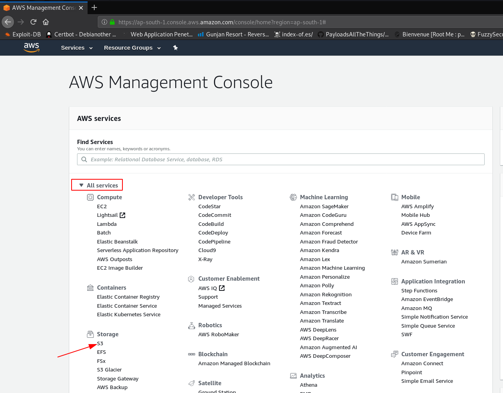Click the Mobile category icon
Screen dimensions: 503x393
point(395,197)
